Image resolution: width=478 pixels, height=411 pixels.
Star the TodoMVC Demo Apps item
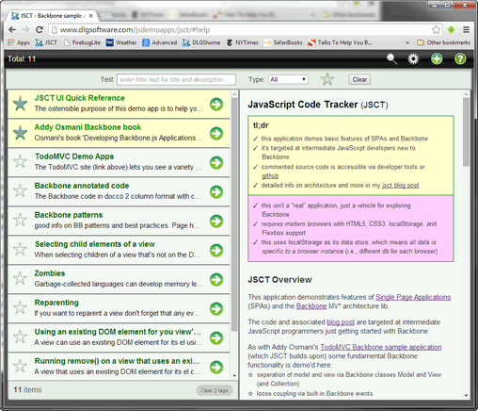20,161
